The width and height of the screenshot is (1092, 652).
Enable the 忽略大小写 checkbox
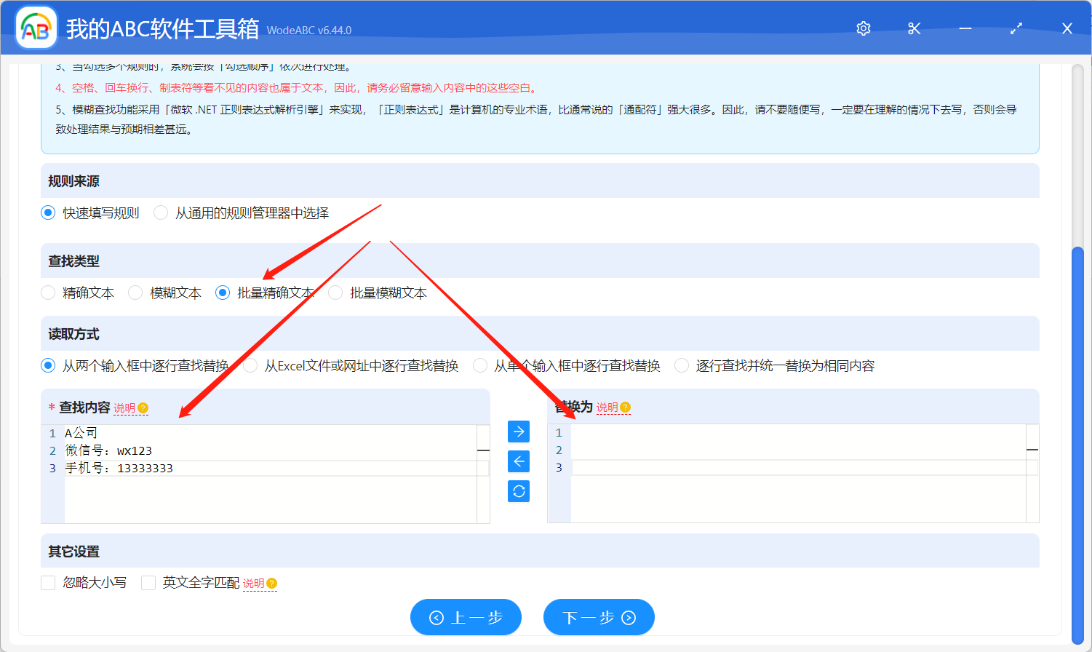point(48,582)
